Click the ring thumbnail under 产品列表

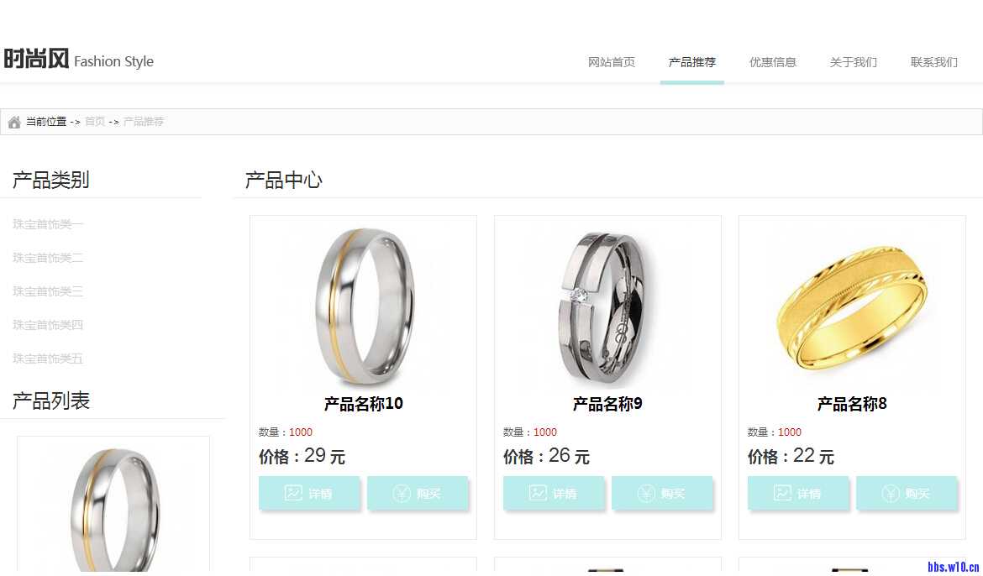[113, 506]
